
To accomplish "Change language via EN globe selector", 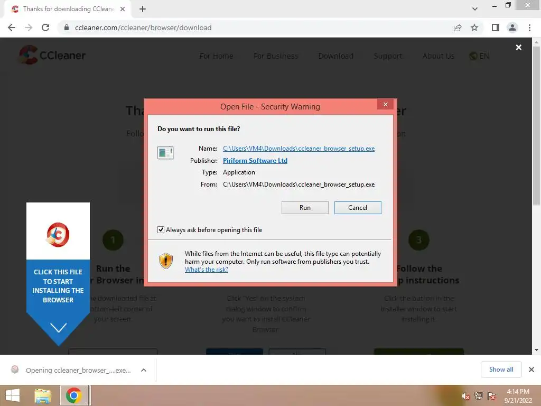I will click(479, 56).
